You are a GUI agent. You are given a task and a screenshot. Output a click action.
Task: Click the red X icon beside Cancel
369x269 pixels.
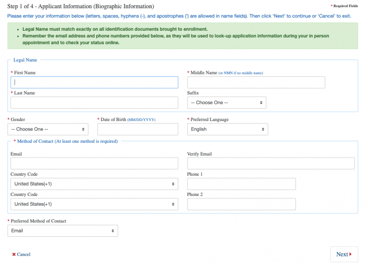pyautogui.click(x=14, y=255)
